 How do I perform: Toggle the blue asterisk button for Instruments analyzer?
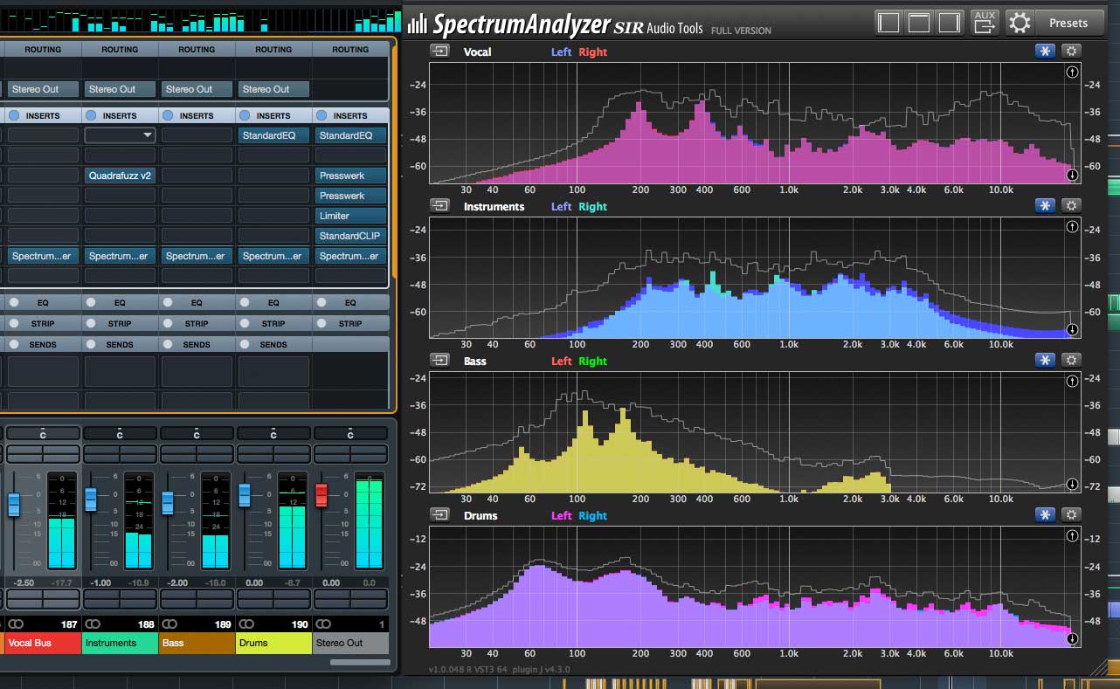pyautogui.click(x=1045, y=206)
